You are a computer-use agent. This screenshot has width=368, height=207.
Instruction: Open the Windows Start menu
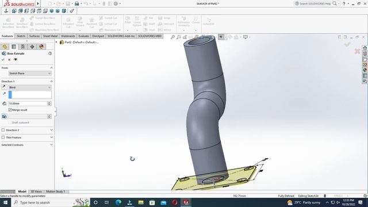(x=5, y=202)
